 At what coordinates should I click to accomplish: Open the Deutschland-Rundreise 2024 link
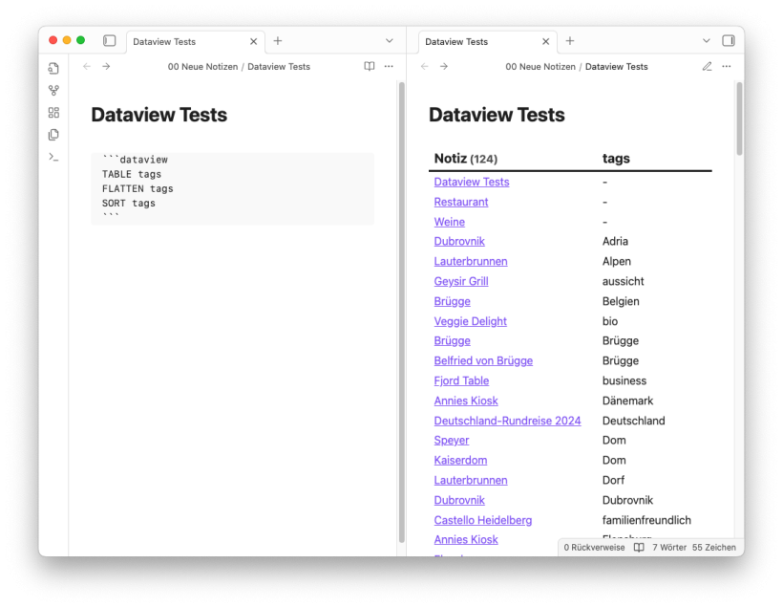click(x=507, y=421)
